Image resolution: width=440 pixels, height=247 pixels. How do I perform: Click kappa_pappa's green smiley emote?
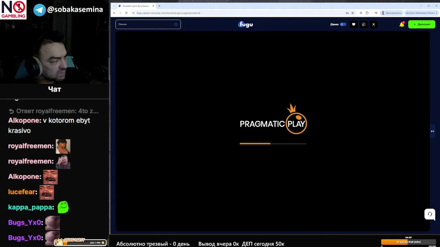63,207
